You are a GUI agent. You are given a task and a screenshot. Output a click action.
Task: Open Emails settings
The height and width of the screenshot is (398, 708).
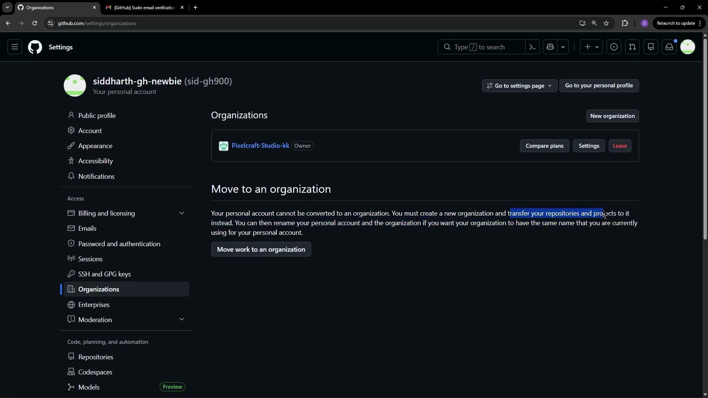[x=126, y=228]
